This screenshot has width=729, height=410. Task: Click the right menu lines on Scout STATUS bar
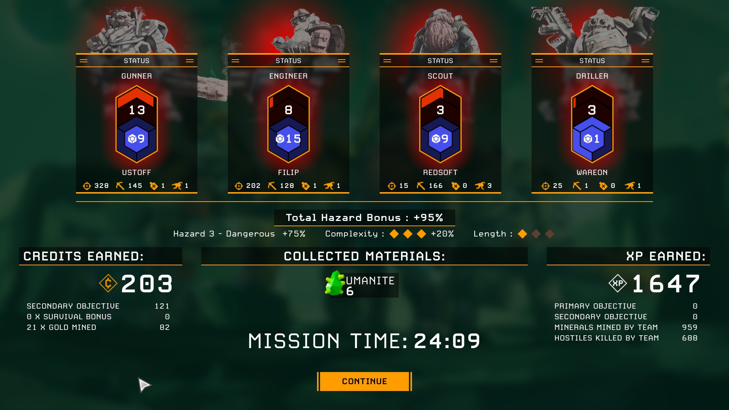point(494,61)
